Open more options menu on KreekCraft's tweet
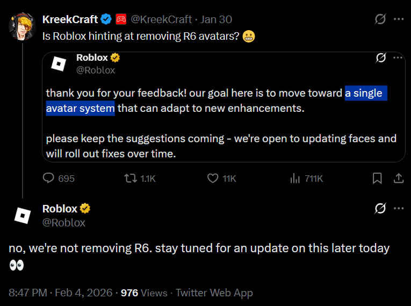 pyautogui.click(x=398, y=19)
